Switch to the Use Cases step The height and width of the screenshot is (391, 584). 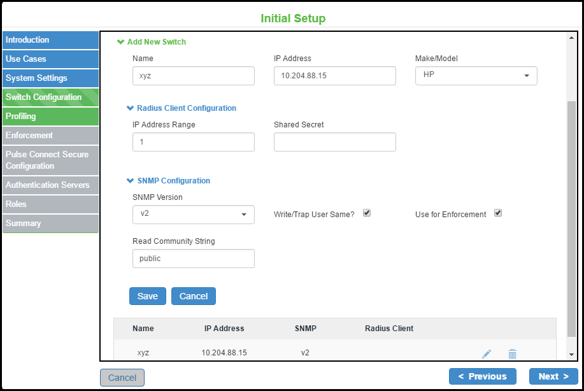point(50,59)
